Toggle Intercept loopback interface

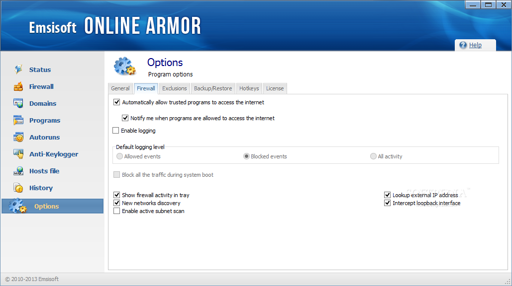click(387, 203)
